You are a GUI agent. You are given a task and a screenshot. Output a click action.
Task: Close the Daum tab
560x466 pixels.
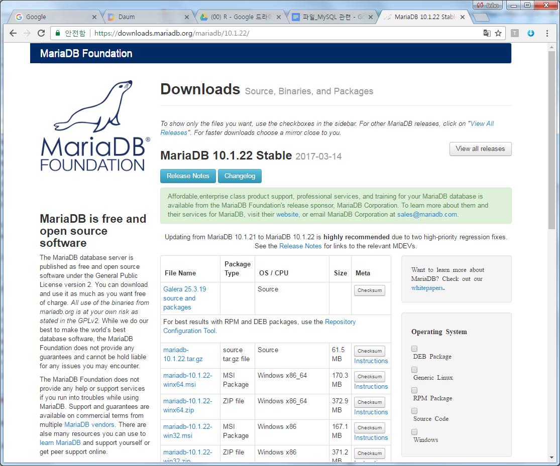click(187, 17)
